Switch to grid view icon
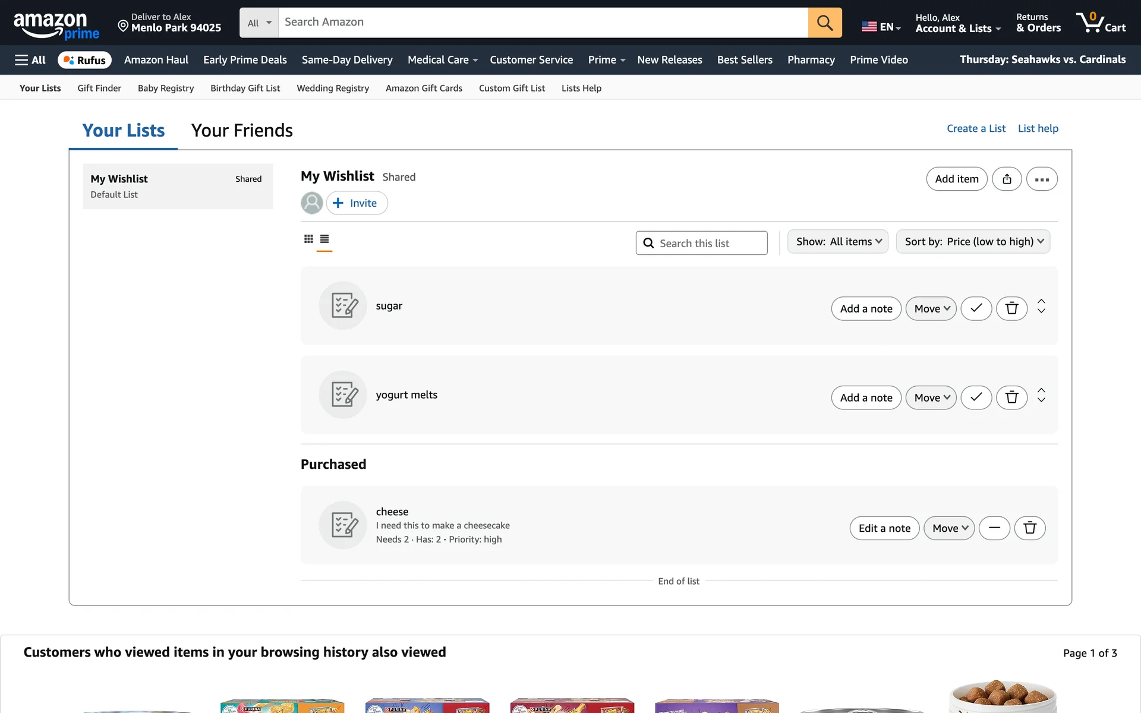Screen dimensions: 1141x713 coord(308,239)
